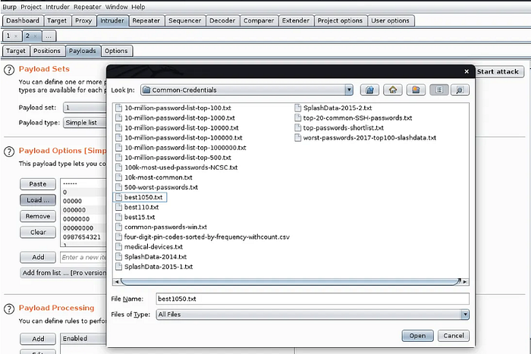Open the Window menu
Screen dimensions: 531x354
point(117,7)
